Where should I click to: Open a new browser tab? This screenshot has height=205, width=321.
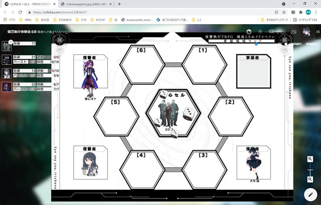click(x=119, y=4)
